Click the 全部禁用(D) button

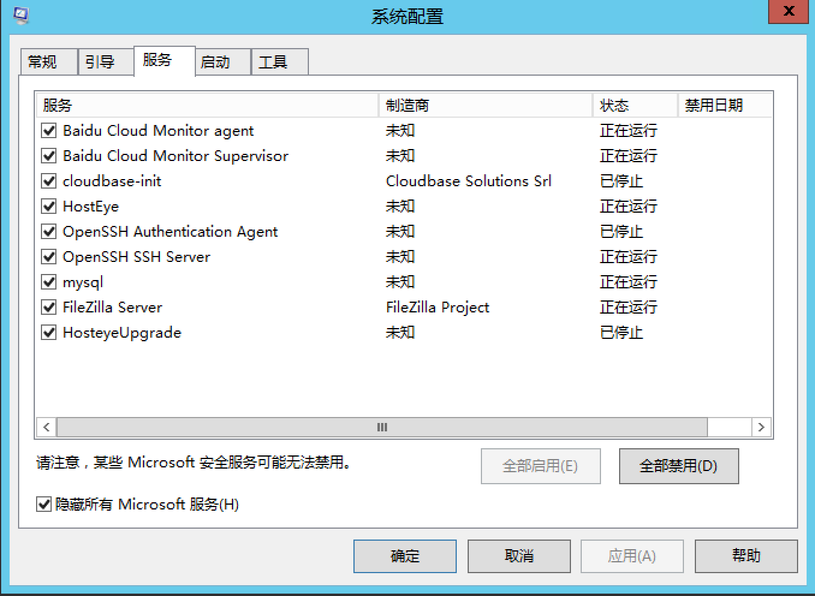tap(679, 466)
